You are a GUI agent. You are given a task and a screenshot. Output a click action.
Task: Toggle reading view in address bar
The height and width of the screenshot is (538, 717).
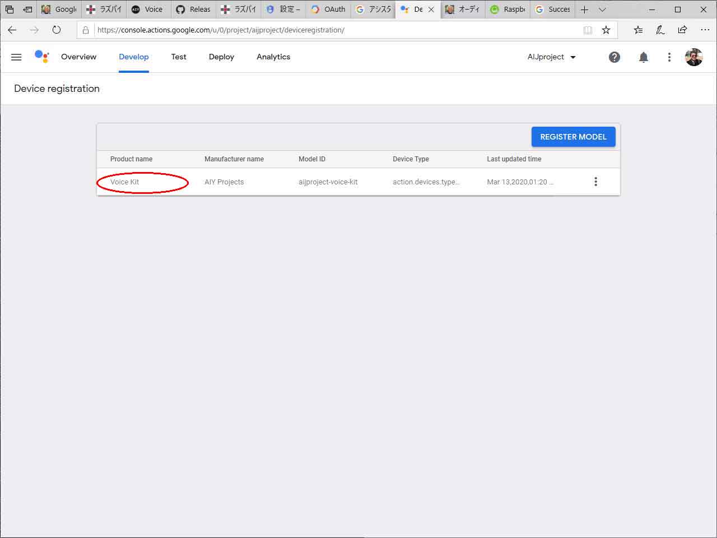pos(588,30)
